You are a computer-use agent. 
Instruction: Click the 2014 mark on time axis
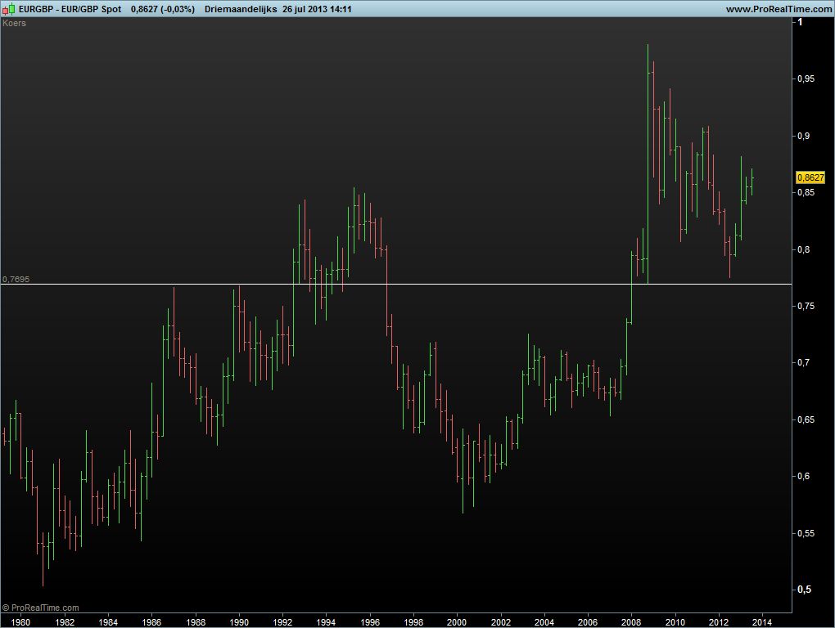tap(762, 621)
